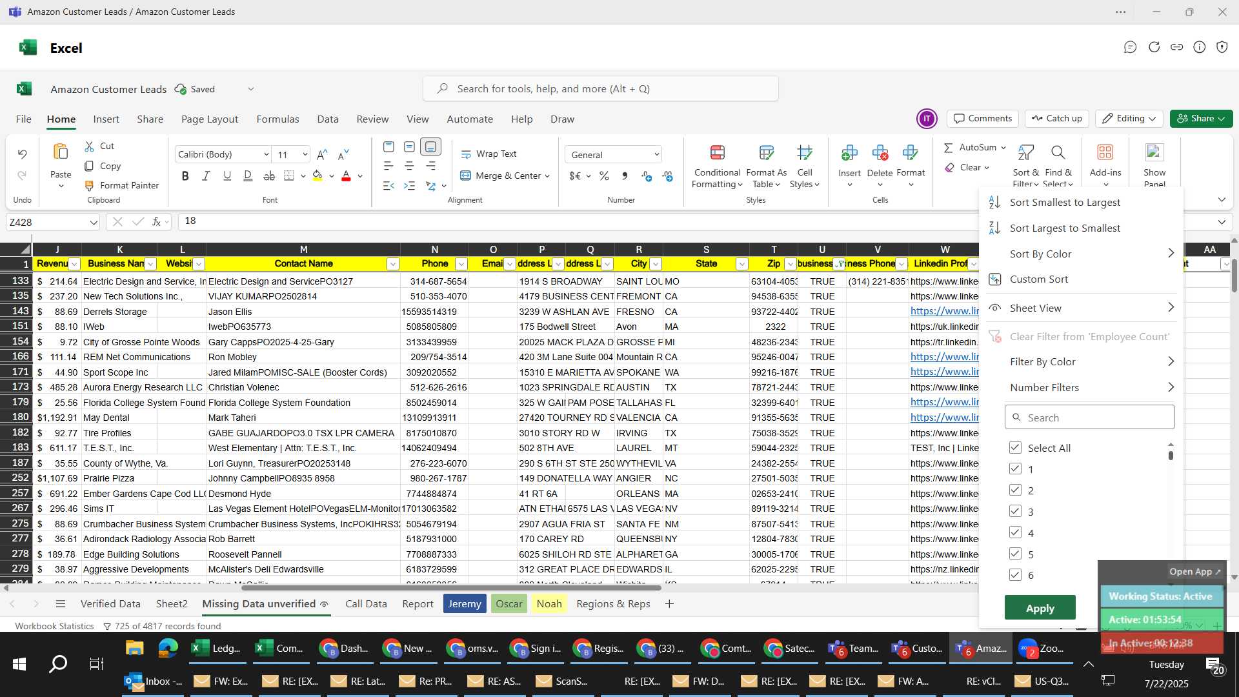
Task: Open Conditional Formatting
Action: point(717,167)
